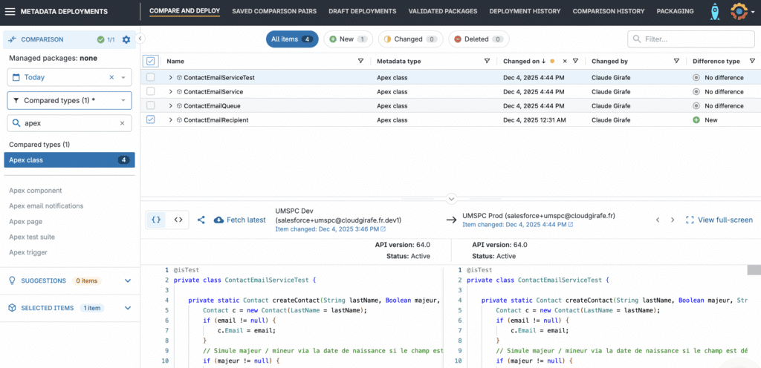
Task: Open the Name column filter icon
Action: (x=360, y=61)
